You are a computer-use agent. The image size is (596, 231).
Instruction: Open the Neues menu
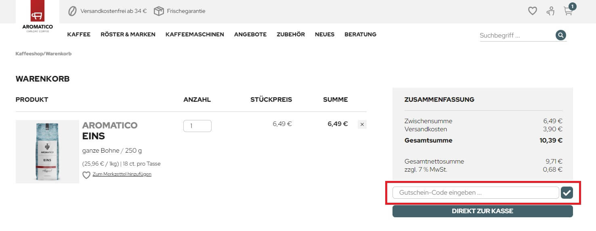325,34
